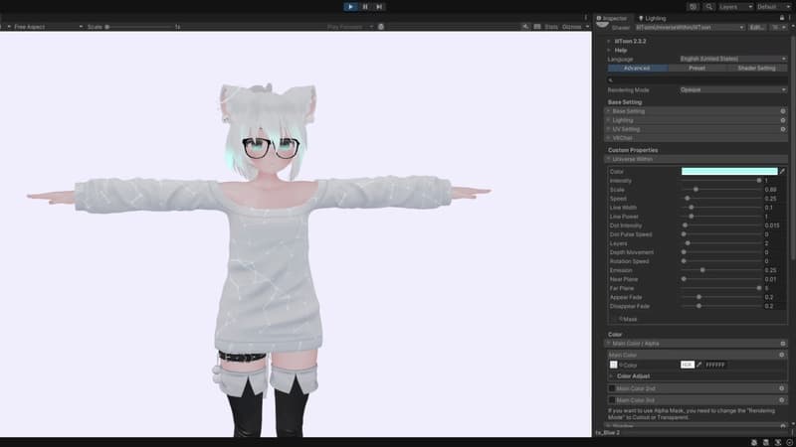
Task: Click the Inspector lock icon
Action: [x=779, y=18]
